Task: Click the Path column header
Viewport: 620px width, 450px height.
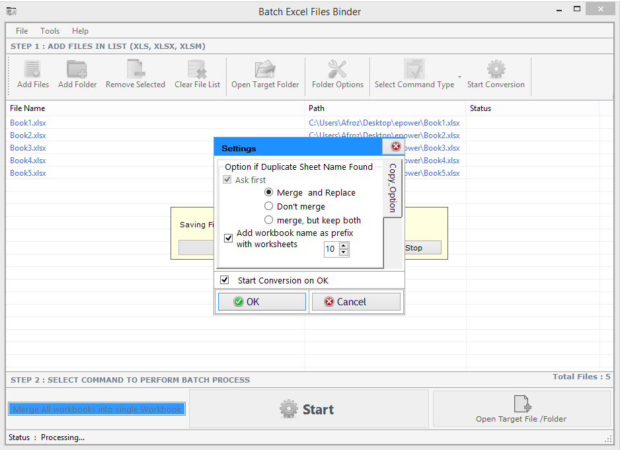Action: tap(385, 108)
